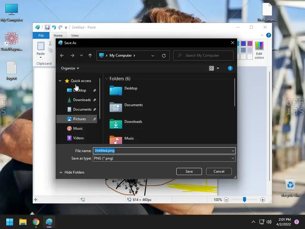305x229 pixels.
Task: Collapse the Paint ribbon with the chevron
Action: click(262, 35)
